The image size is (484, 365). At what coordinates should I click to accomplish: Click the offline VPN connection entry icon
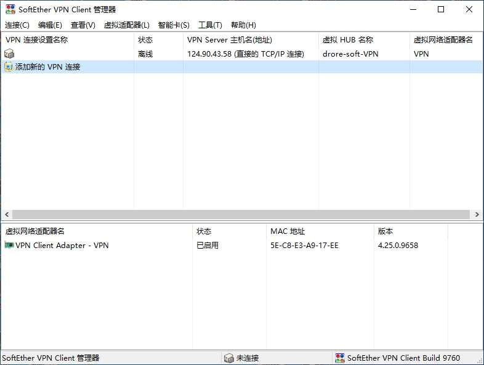9,54
